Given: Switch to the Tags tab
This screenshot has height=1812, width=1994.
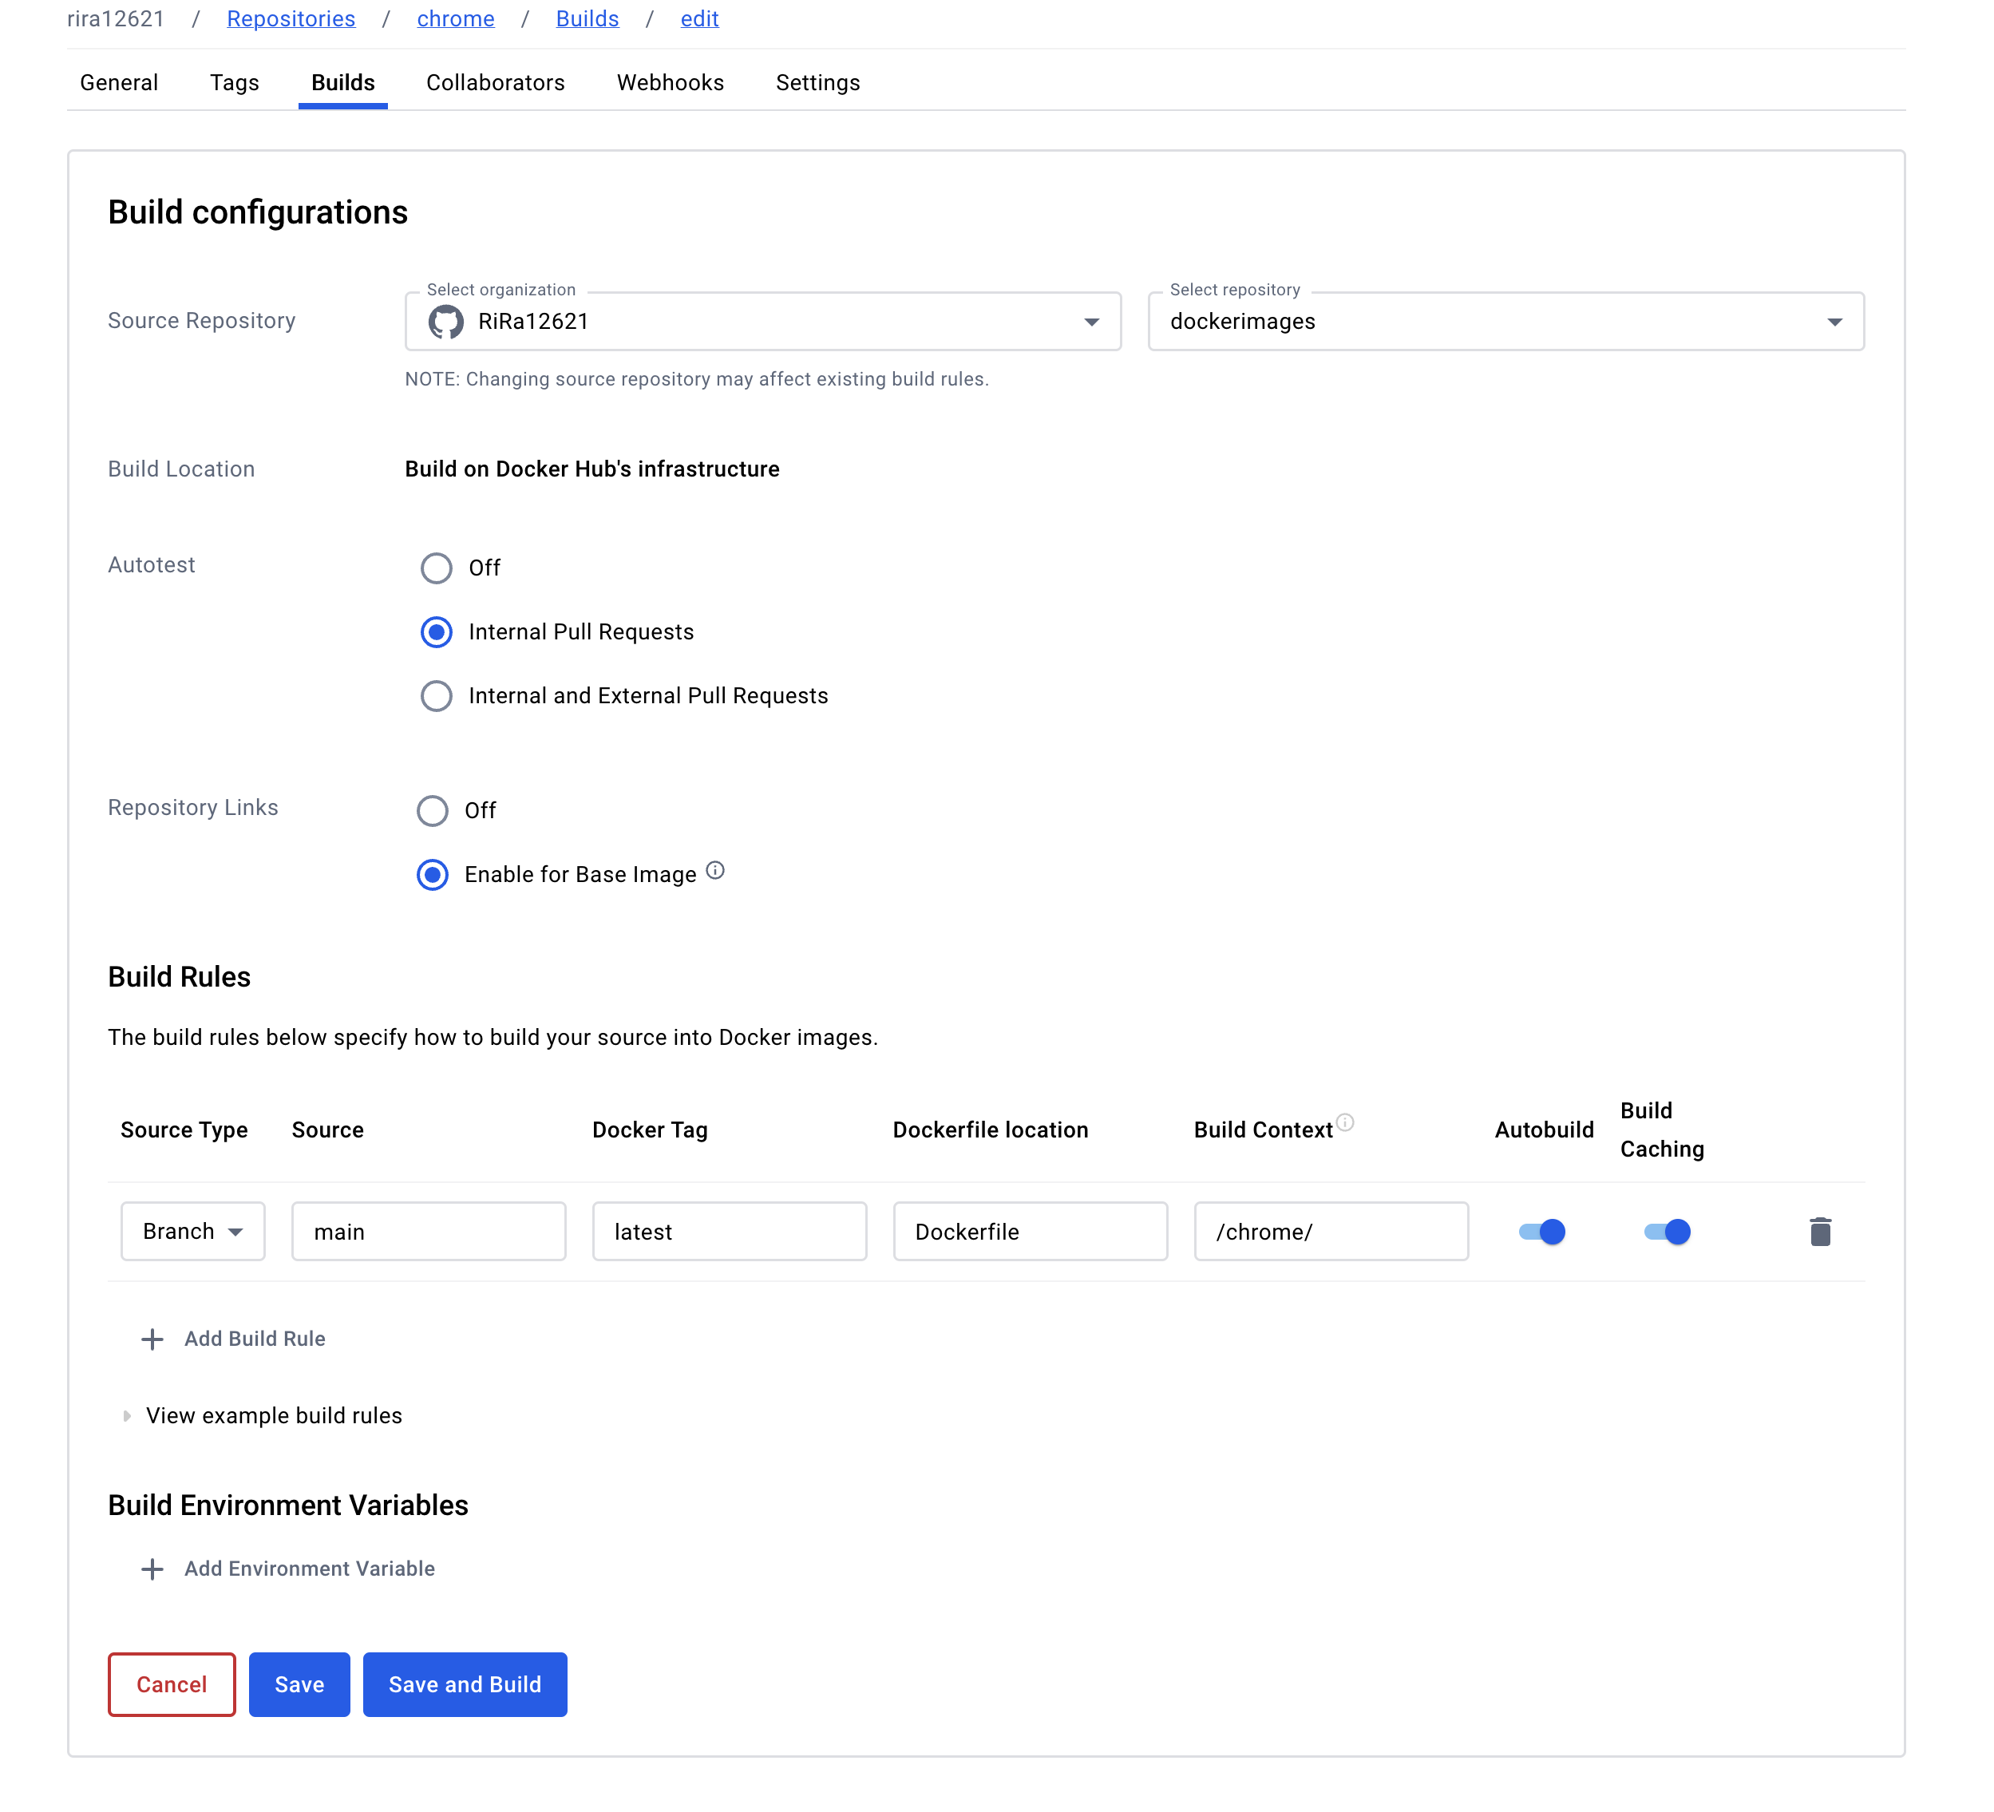Looking at the screenshot, I should [x=235, y=83].
